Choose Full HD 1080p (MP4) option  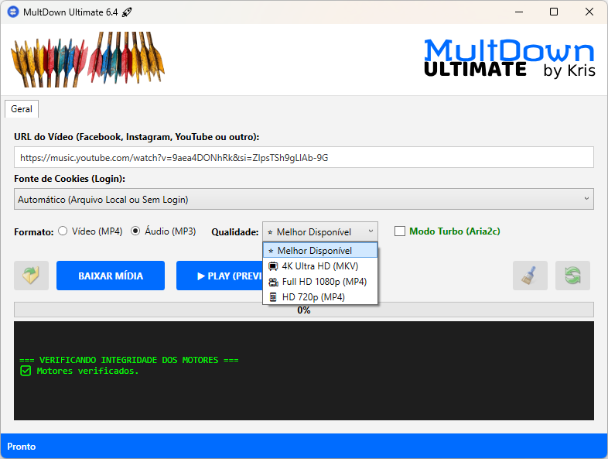320,281
